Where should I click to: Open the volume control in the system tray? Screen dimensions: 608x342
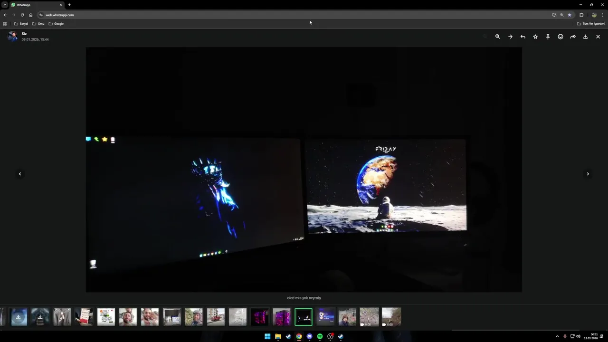(578, 336)
